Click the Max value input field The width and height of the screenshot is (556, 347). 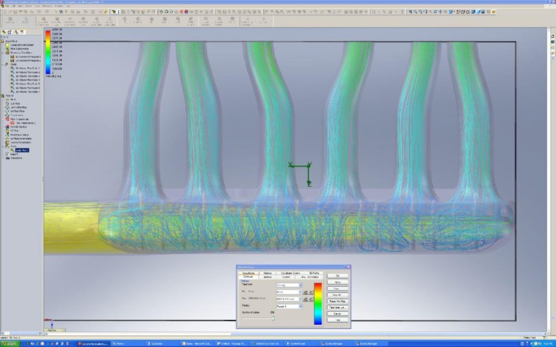coord(287,299)
